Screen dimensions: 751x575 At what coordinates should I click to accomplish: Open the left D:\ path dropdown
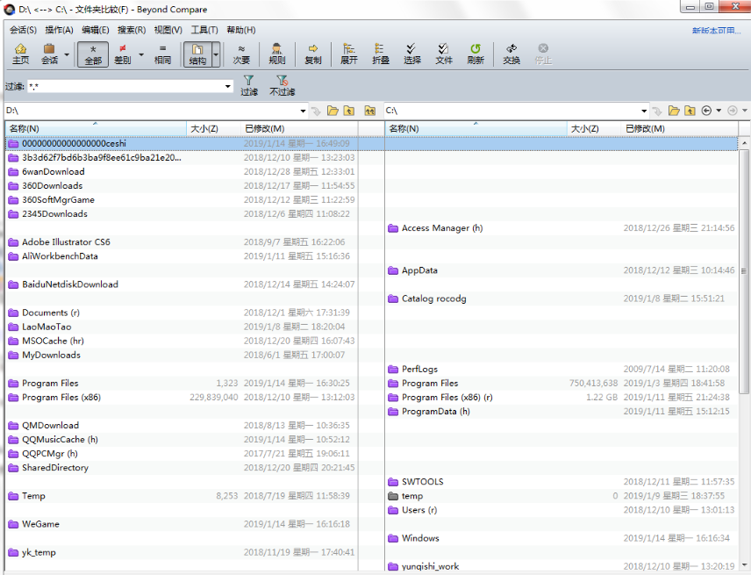pos(303,111)
